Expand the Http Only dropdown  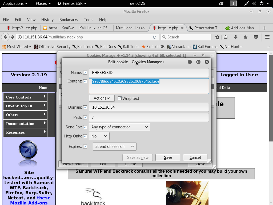point(99,136)
